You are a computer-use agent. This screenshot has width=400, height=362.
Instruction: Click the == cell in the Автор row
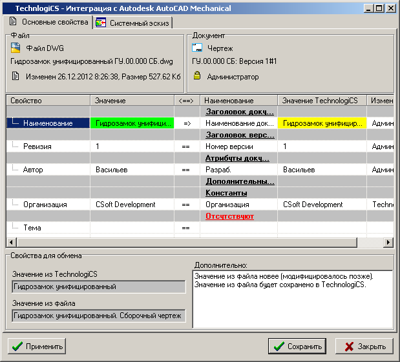187,170
